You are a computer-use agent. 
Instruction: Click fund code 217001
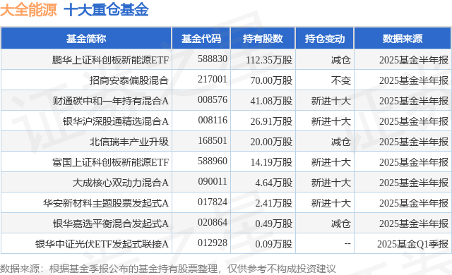pyautogui.click(x=213, y=80)
